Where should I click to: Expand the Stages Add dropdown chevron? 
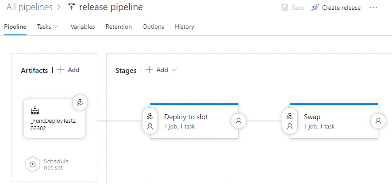pos(174,70)
